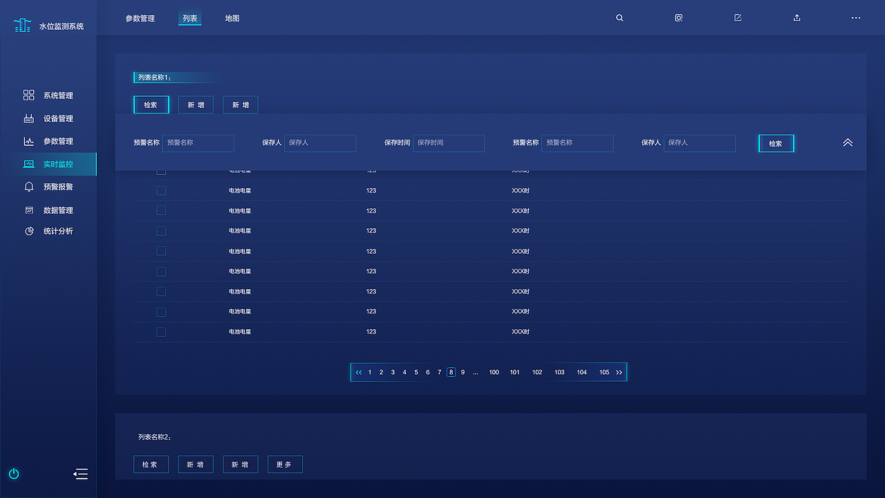The width and height of the screenshot is (885, 498).
Task: Click the 水位监测系统 title text
Action: coord(62,26)
